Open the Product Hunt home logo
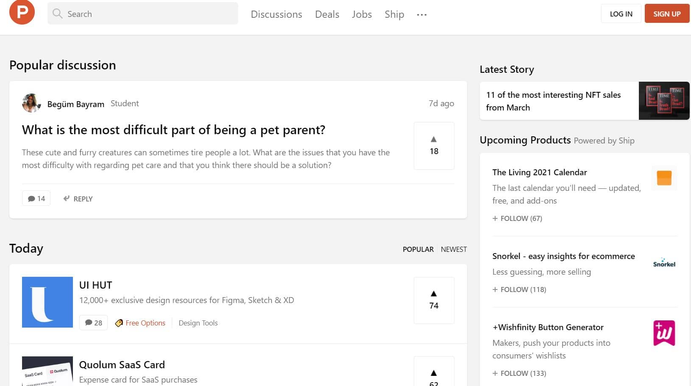The image size is (691, 386). [22, 12]
